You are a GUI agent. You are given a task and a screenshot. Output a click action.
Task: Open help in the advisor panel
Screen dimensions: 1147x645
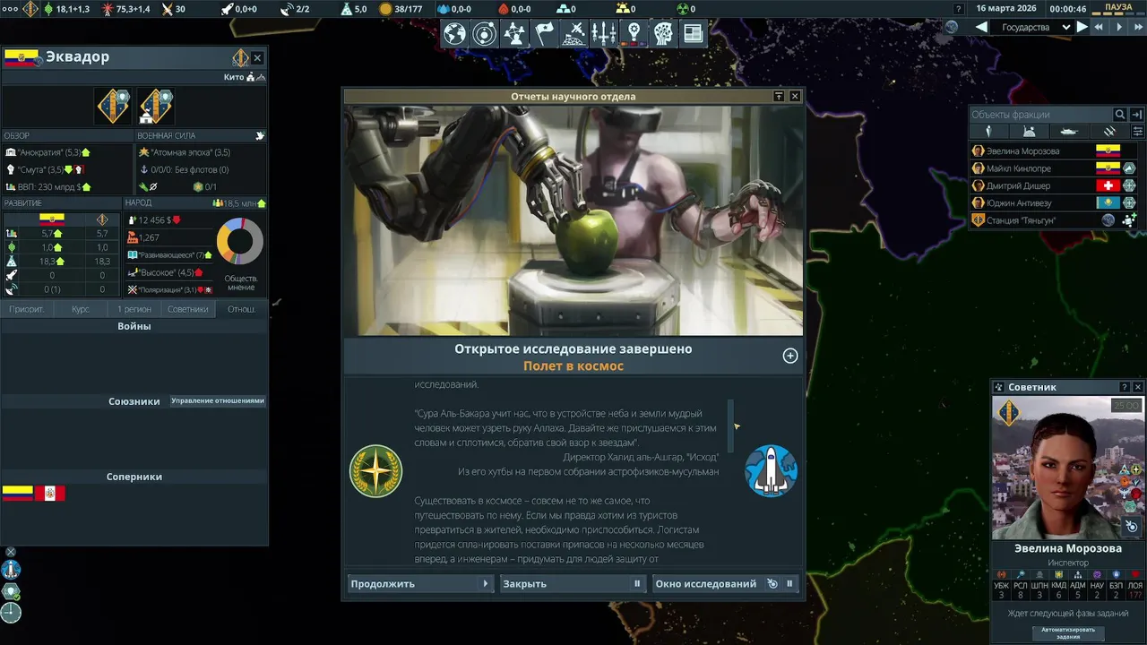1125,387
